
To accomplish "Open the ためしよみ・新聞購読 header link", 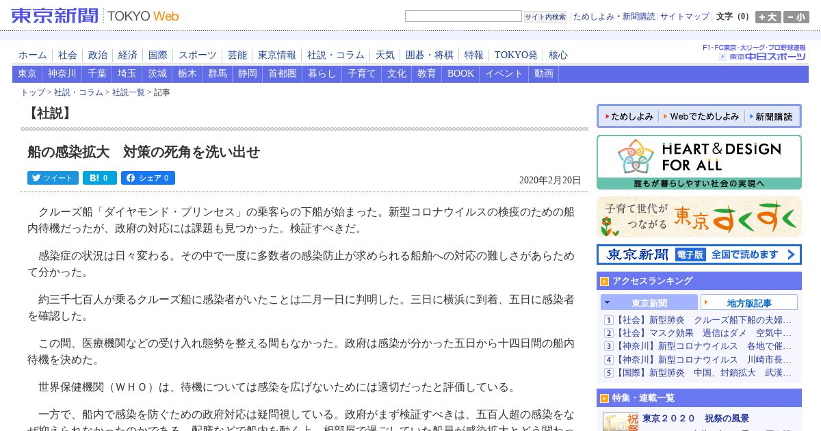I will (614, 16).
